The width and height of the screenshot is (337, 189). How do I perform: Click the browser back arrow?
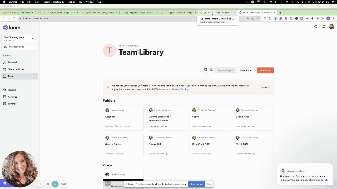[x=3, y=18]
